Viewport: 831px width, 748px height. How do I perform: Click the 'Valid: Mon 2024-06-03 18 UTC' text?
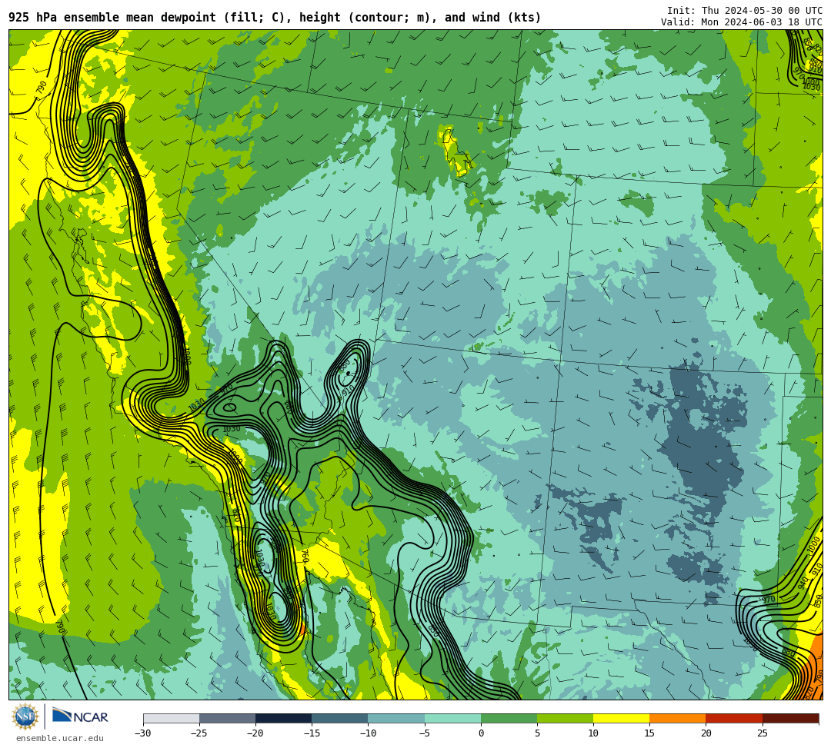(742, 22)
